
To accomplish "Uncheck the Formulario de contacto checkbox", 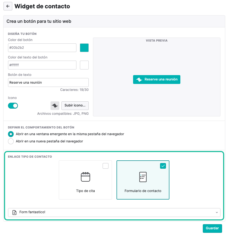I will 163,166.
